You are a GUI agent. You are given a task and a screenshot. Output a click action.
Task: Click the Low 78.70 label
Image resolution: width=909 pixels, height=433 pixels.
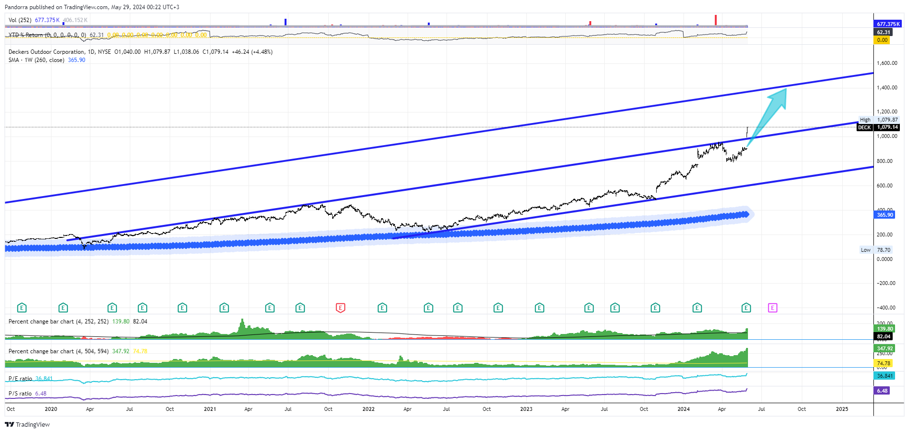click(x=875, y=250)
